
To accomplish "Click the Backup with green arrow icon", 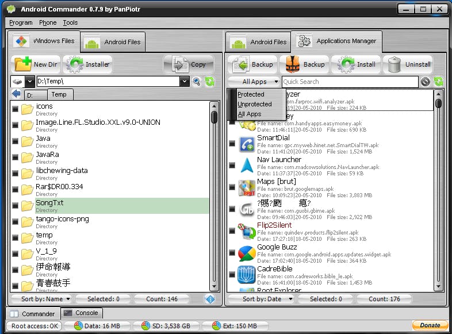I will pyautogui.click(x=241, y=64).
